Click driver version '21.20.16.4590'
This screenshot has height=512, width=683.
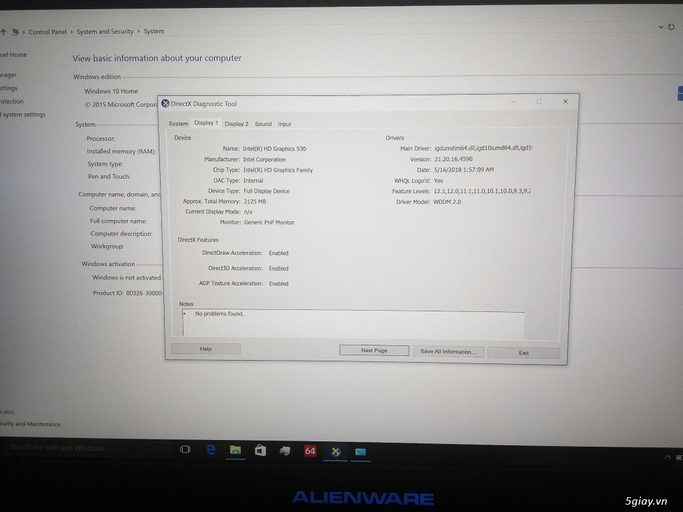[x=454, y=159]
